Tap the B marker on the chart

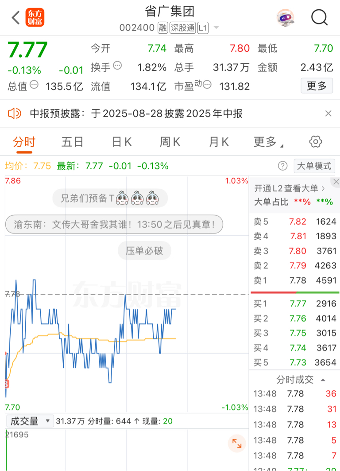click(x=7, y=384)
